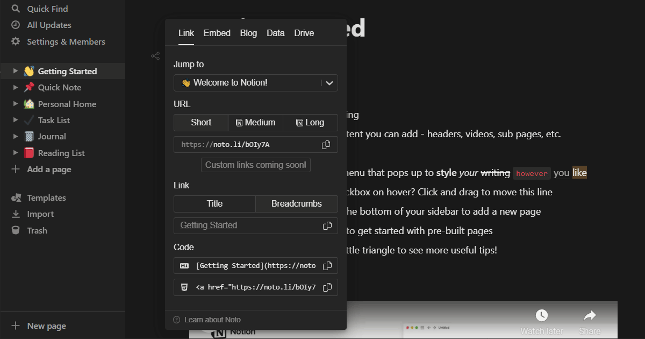
Task: Open Quick Find search icon
Action: click(16, 9)
